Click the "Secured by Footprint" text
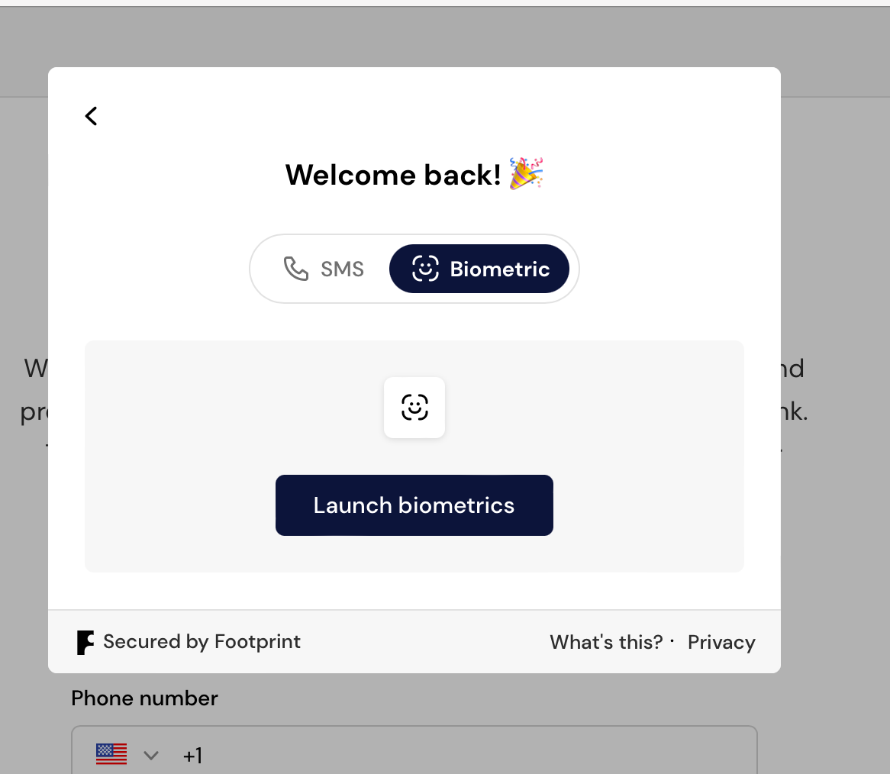Image resolution: width=890 pixels, height=774 pixels. (202, 642)
